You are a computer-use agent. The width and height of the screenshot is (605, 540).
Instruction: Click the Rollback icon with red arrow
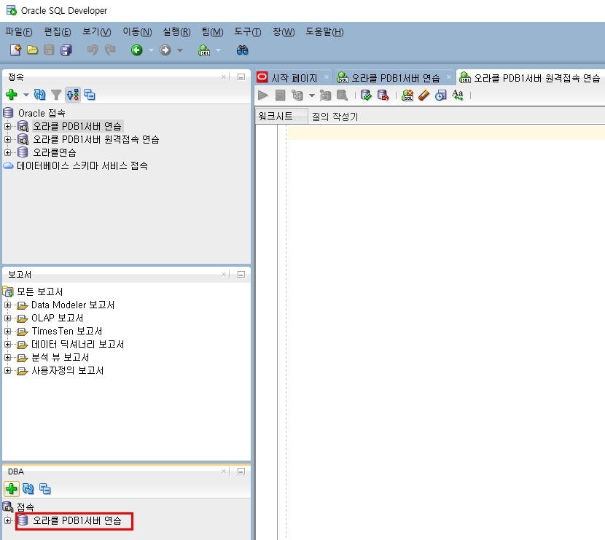point(383,95)
